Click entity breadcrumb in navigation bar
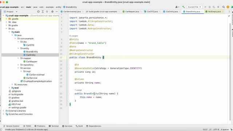The image size is (233, 131). (58, 7)
